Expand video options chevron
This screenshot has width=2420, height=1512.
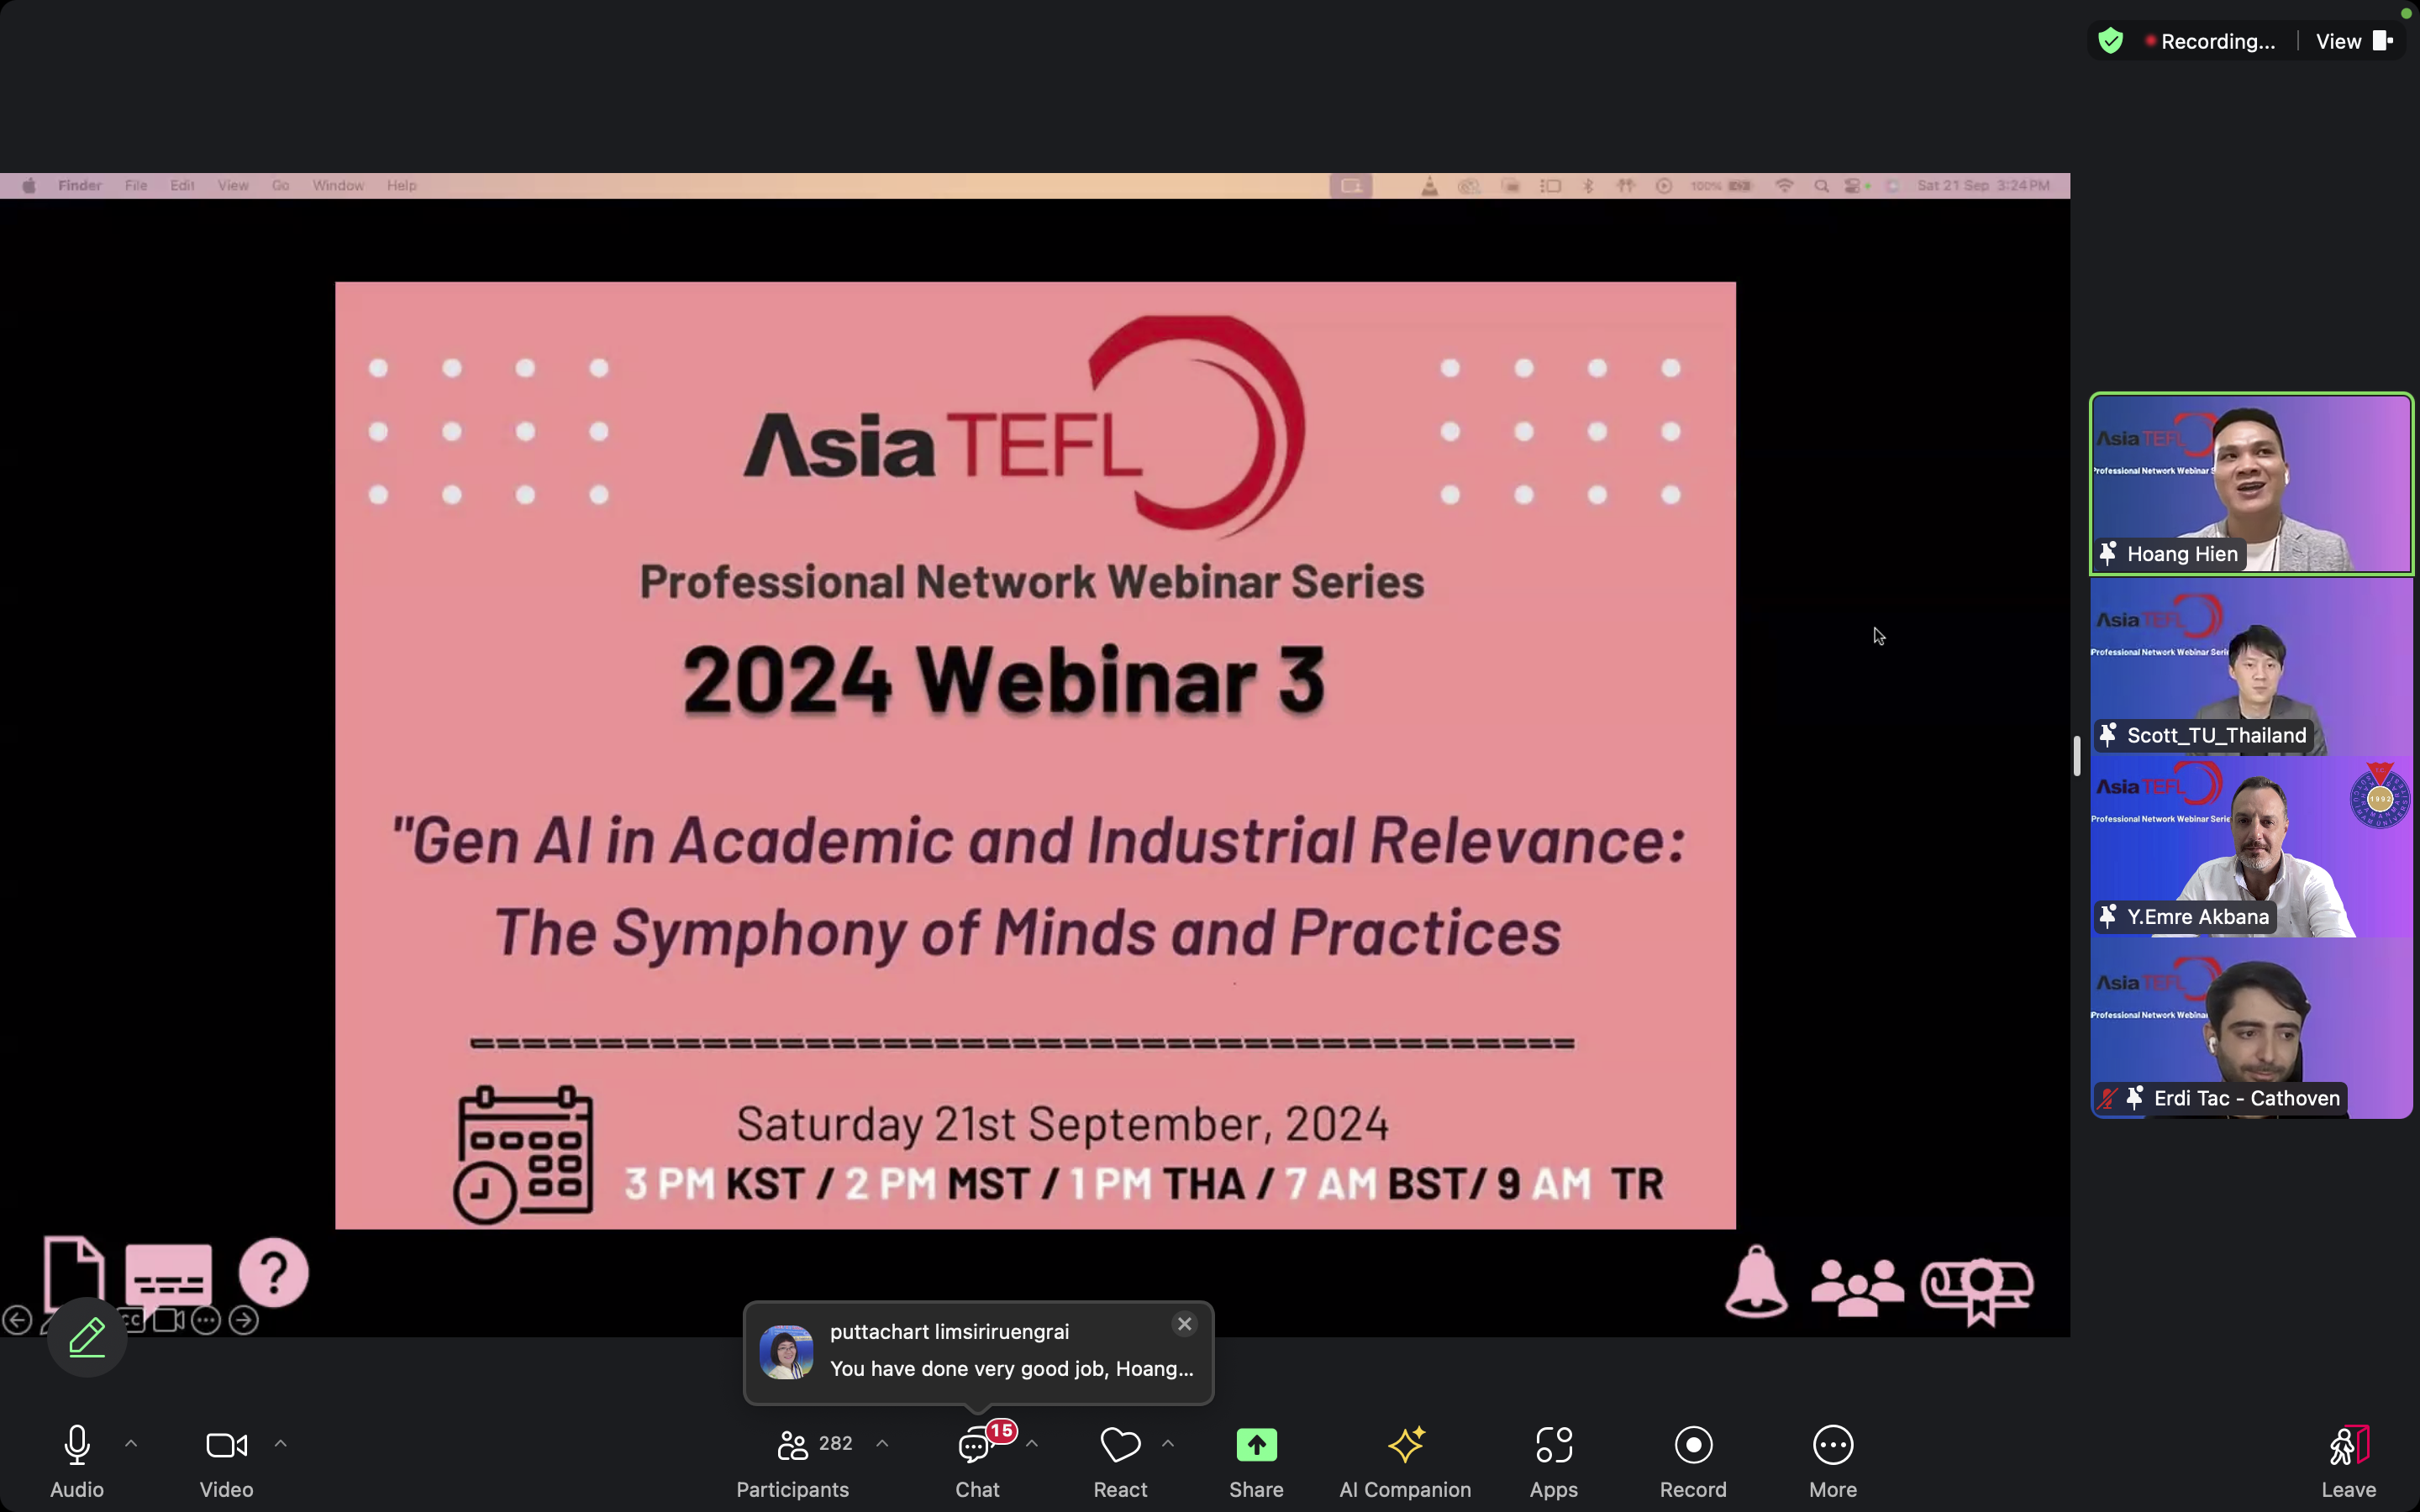(281, 1443)
